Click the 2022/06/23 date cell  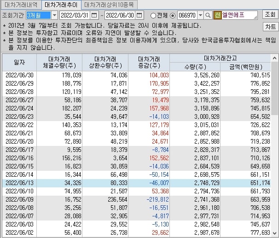19,116
